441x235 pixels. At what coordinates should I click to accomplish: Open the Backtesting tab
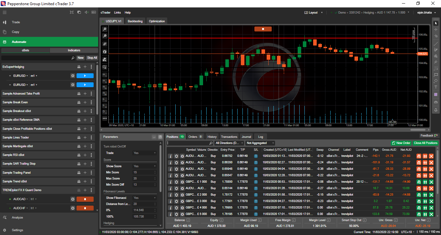coord(135,21)
